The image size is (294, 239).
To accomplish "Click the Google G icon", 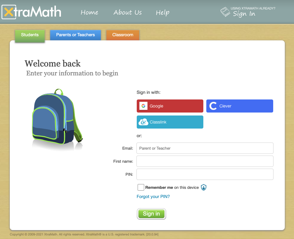I will click(144, 106).
